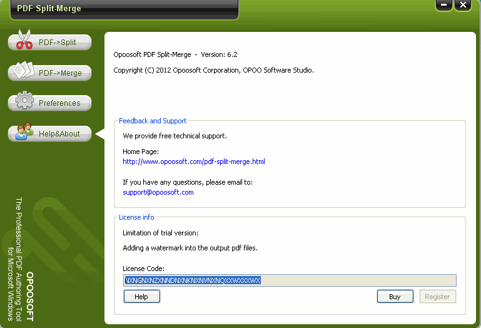Click the Help button
This screenshot has height=328, width=481.
(x=142, y=296)
